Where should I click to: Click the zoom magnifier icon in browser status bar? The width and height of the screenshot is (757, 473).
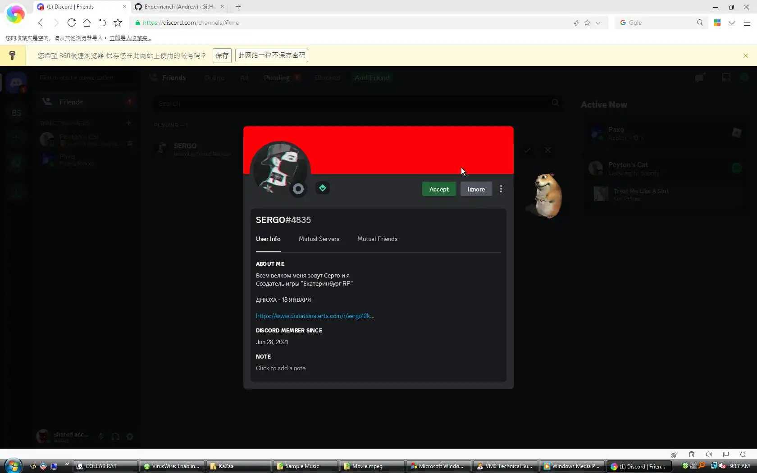pyautogui.click(x=743, y=455)
